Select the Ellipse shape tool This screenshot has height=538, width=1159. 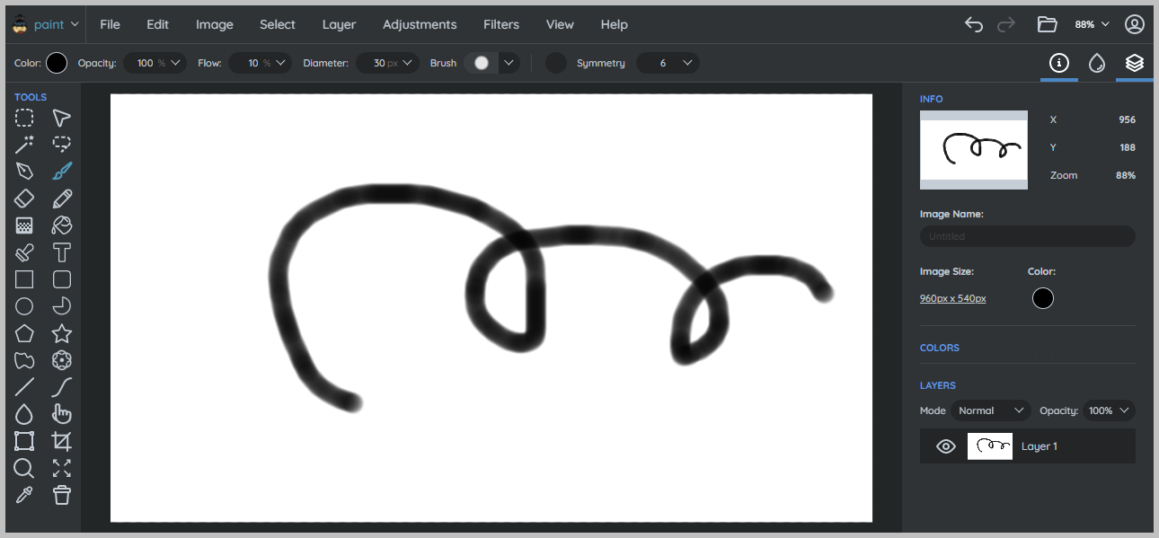[24, 306]
